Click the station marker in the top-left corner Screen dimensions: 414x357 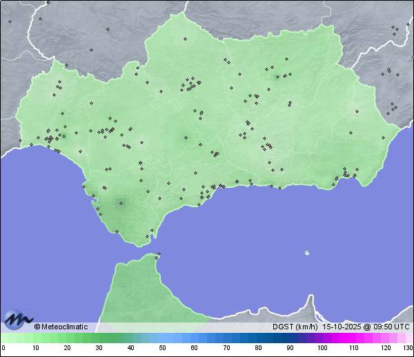(10, 21)
